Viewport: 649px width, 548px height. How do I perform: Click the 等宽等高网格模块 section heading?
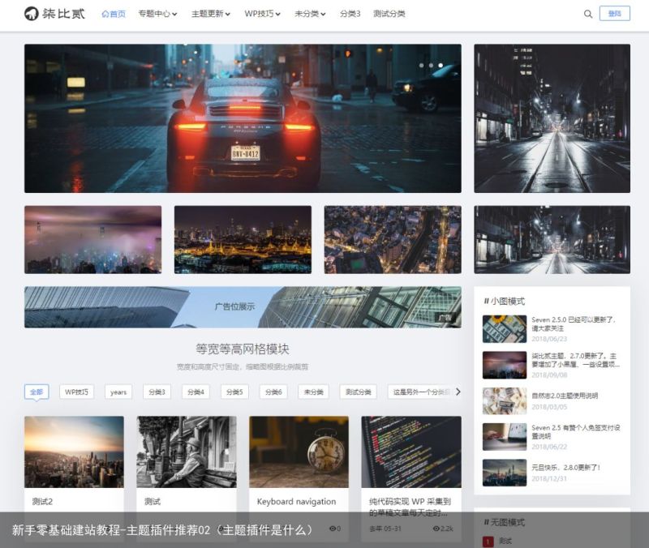pyautogui.click(x=243, y=349)
